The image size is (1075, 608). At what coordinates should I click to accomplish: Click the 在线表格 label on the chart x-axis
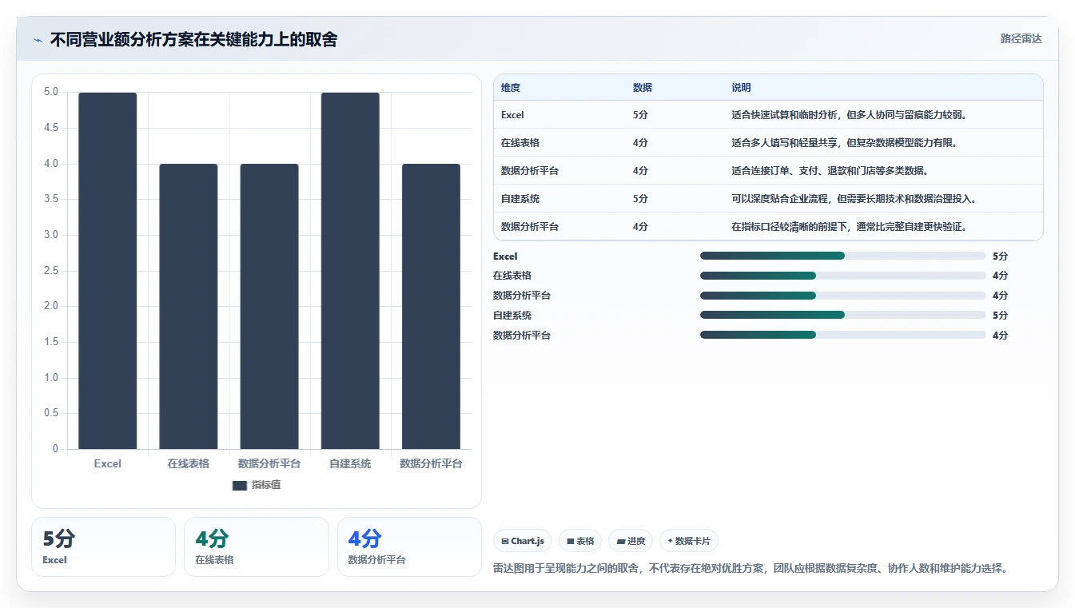click(x=188, y=463)
